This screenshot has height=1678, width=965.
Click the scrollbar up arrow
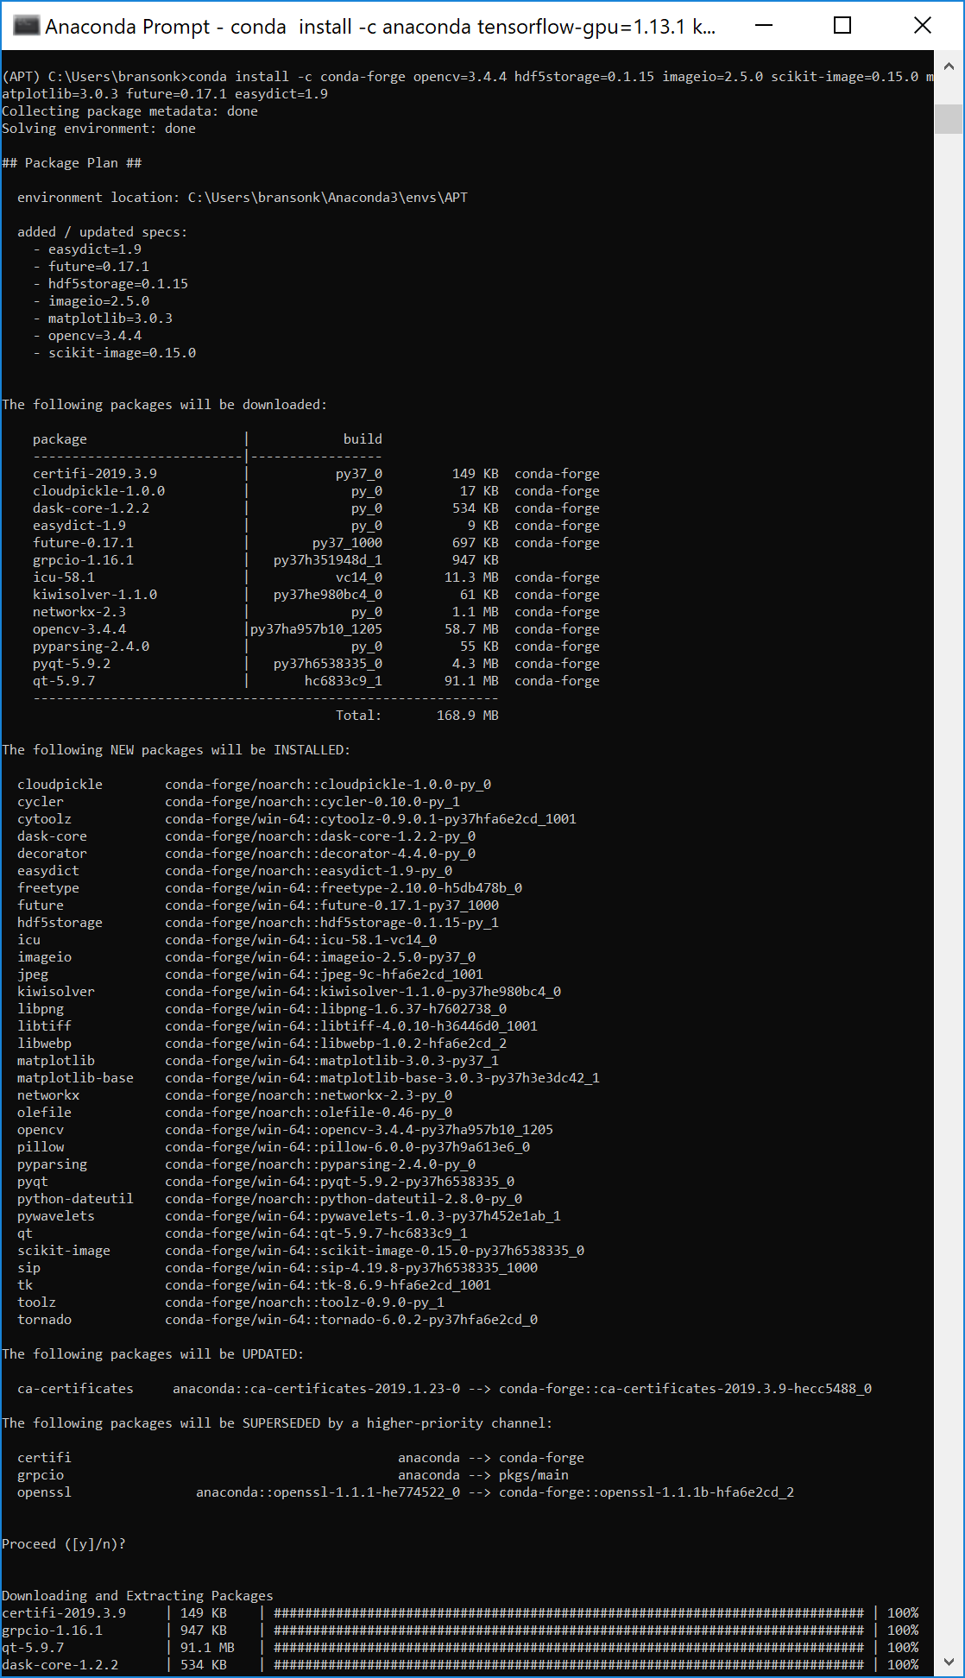[949, 66]
